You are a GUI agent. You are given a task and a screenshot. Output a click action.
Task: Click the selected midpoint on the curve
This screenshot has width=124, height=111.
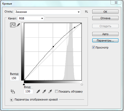click(53, 47)
